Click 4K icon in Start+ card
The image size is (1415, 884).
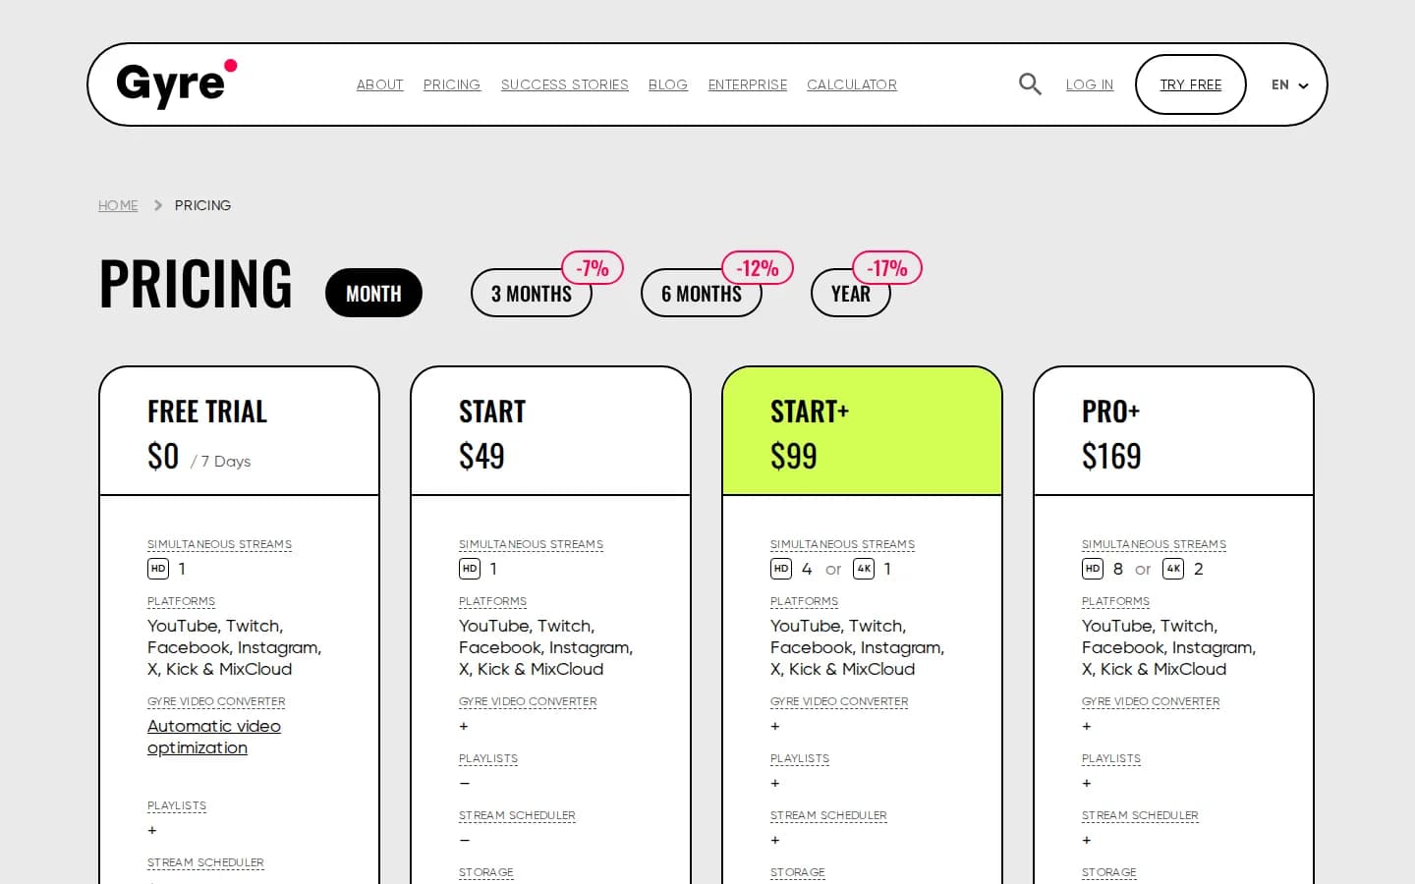click(x=864, y=569)
